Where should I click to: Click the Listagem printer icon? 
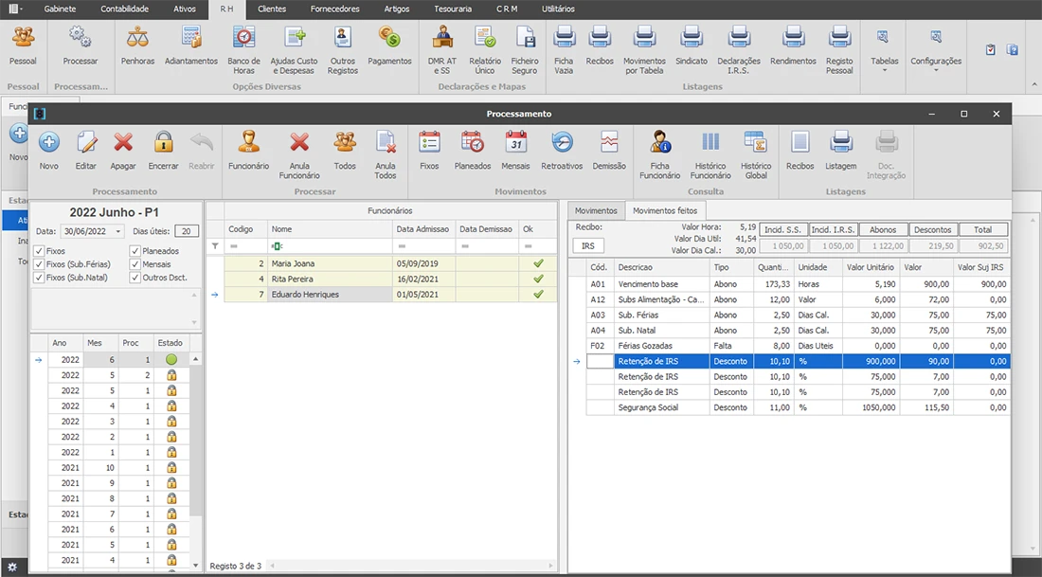tap(840, 143)
